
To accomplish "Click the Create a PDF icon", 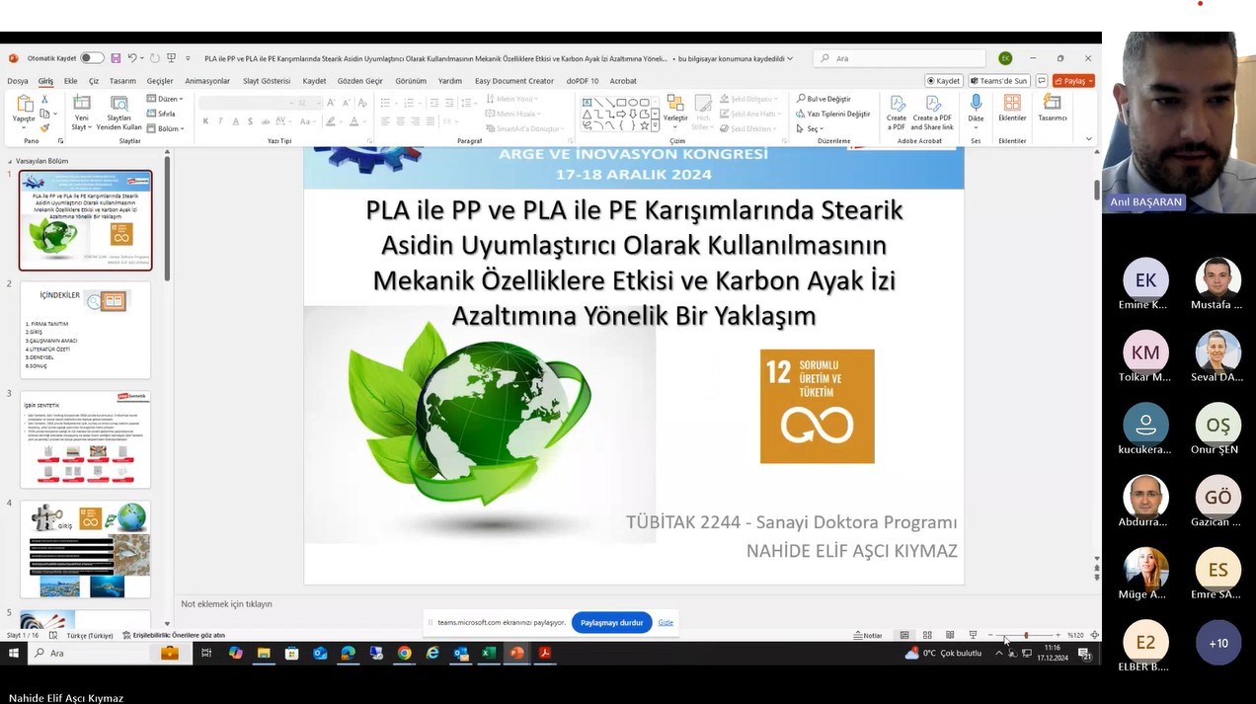I will pos(897,111).
